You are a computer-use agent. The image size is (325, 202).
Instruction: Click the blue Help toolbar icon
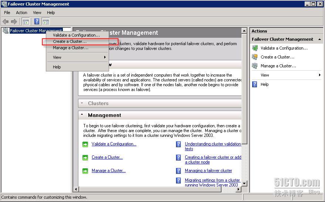pos(37,21)
